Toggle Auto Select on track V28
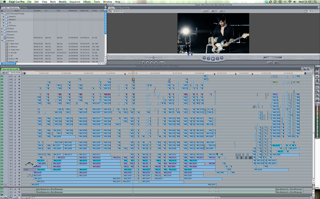The height and width of the screenshot is (199, 320). [19, 104]
